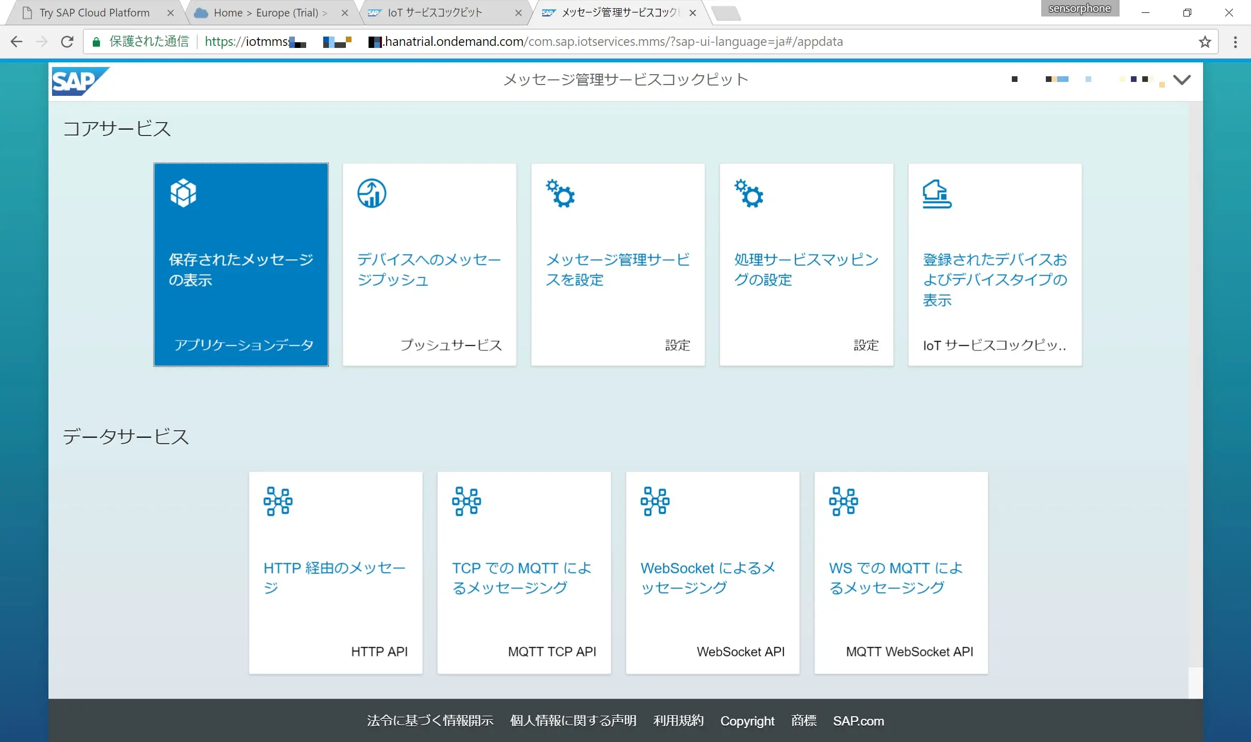
Task: Select the メッセージ管理サービスコックピット browser tab
Action: 621,13
